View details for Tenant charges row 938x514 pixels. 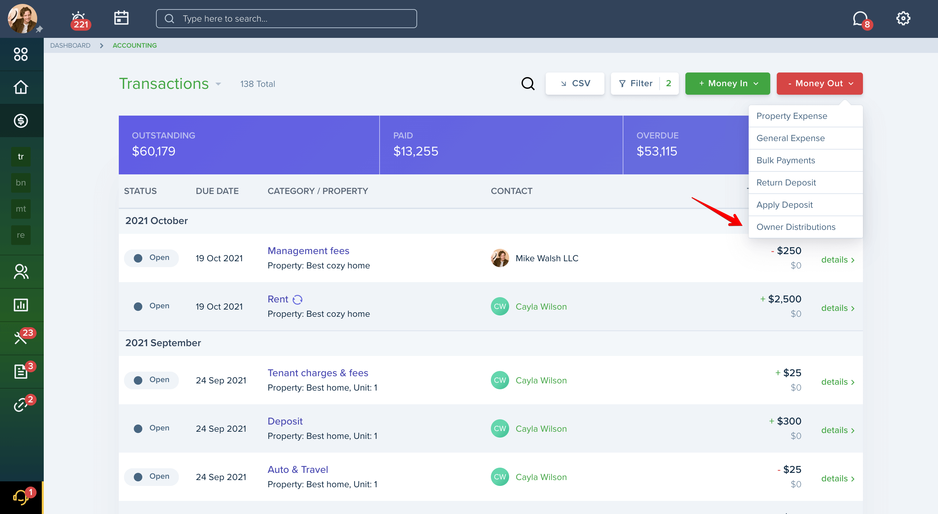[837, 382]
